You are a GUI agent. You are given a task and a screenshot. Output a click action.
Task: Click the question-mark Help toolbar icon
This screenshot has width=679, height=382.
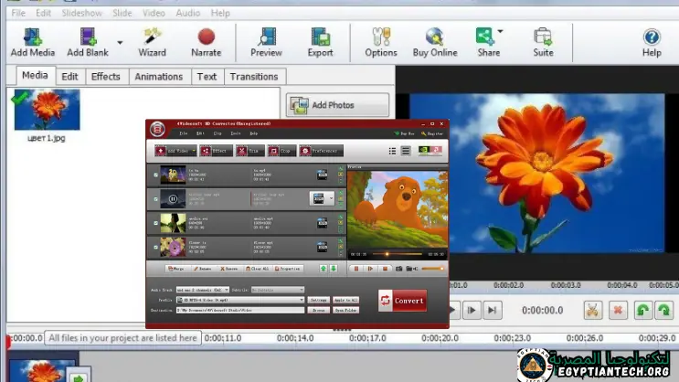652,37
